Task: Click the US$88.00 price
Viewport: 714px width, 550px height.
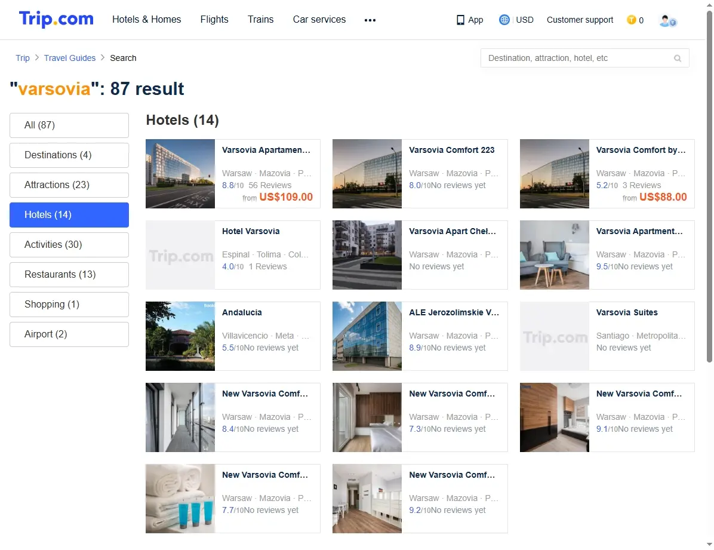Action: click(663, 197)
